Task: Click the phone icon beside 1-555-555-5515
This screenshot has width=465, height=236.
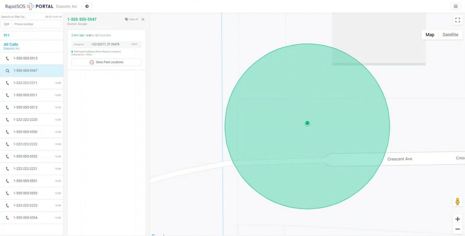Action: click(x=8, y=58)
